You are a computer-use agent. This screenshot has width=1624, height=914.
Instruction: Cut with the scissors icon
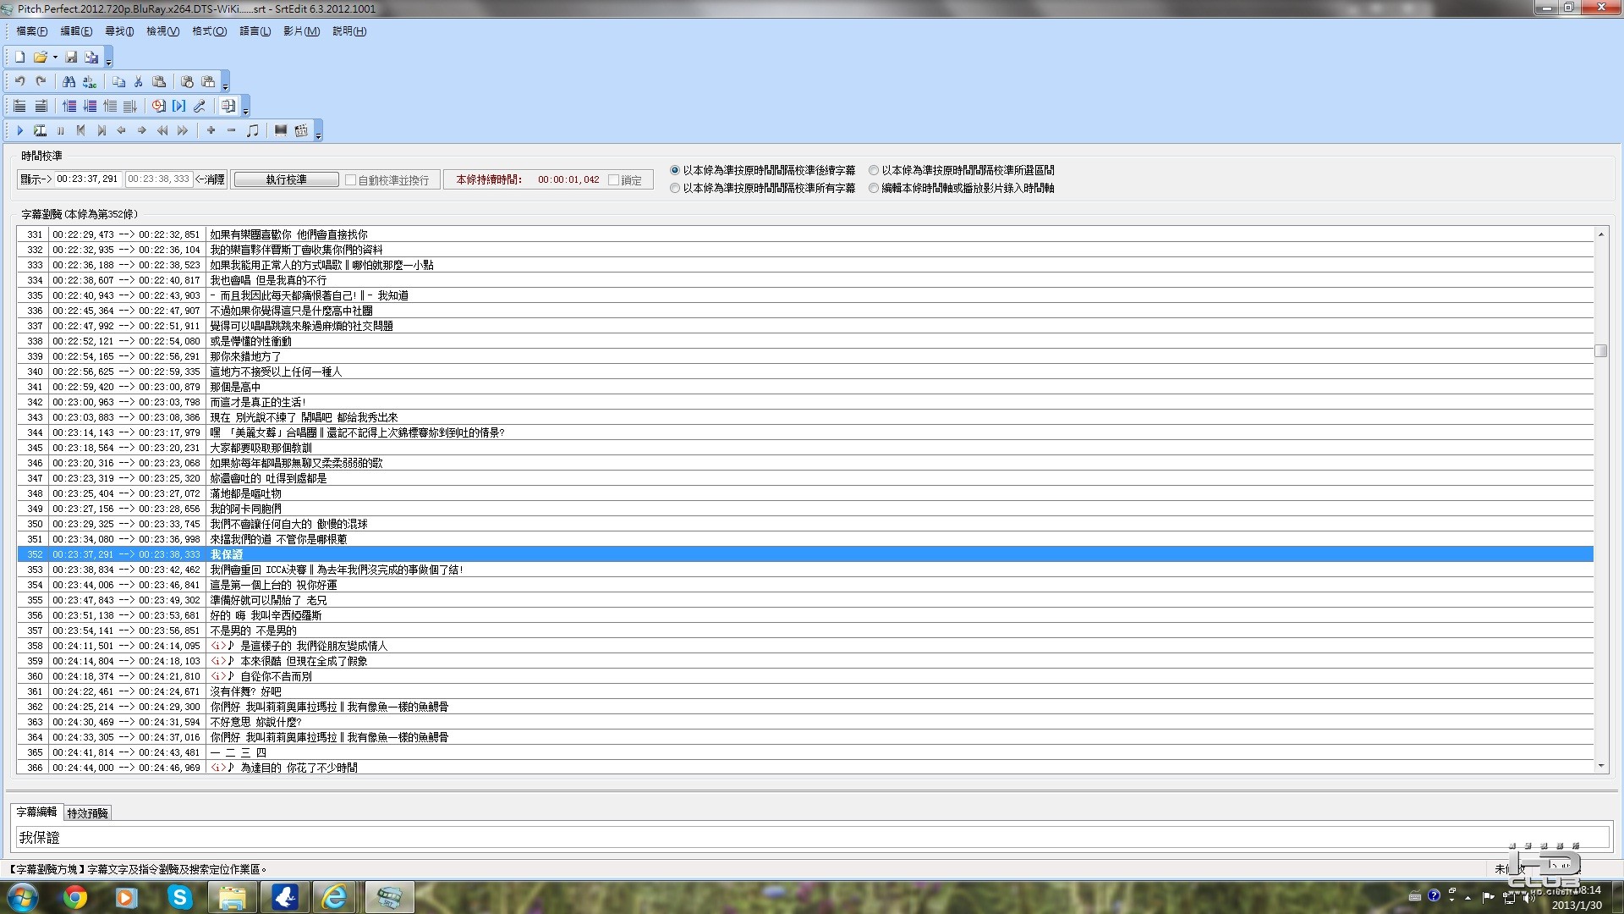pos(139,81)
